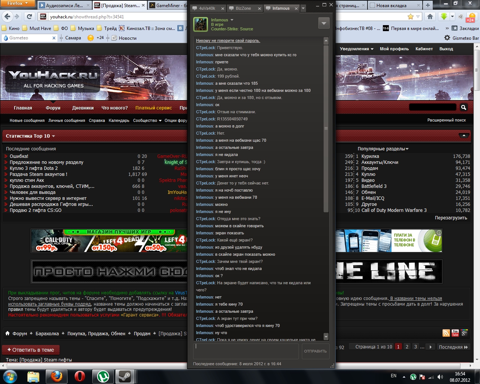Click Infamous avatar in Steam chat
Screen dimensions: 480x384
tap(201, 24)
